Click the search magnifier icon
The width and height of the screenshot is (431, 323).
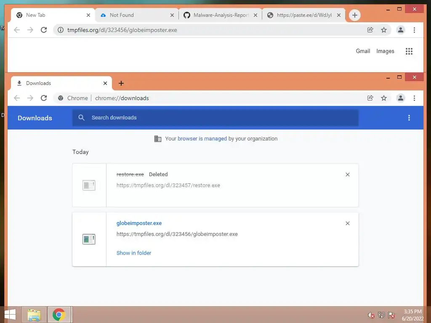click(x=81, y=118)
